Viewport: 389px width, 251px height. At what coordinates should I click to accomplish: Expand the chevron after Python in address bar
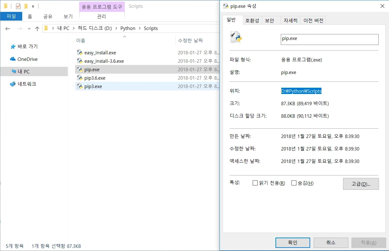(139, 28)
